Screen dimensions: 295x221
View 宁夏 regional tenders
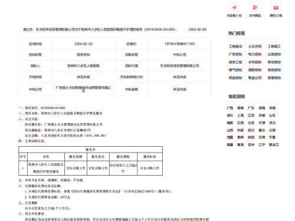[x=273, y=137]
